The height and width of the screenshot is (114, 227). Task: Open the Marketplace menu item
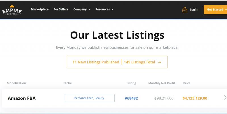40,9
